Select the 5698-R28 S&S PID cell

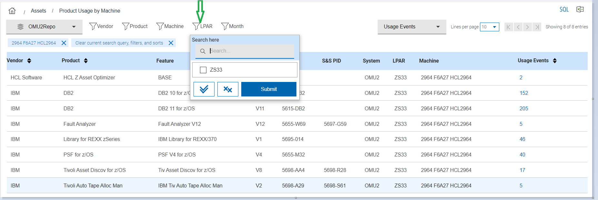335,170
